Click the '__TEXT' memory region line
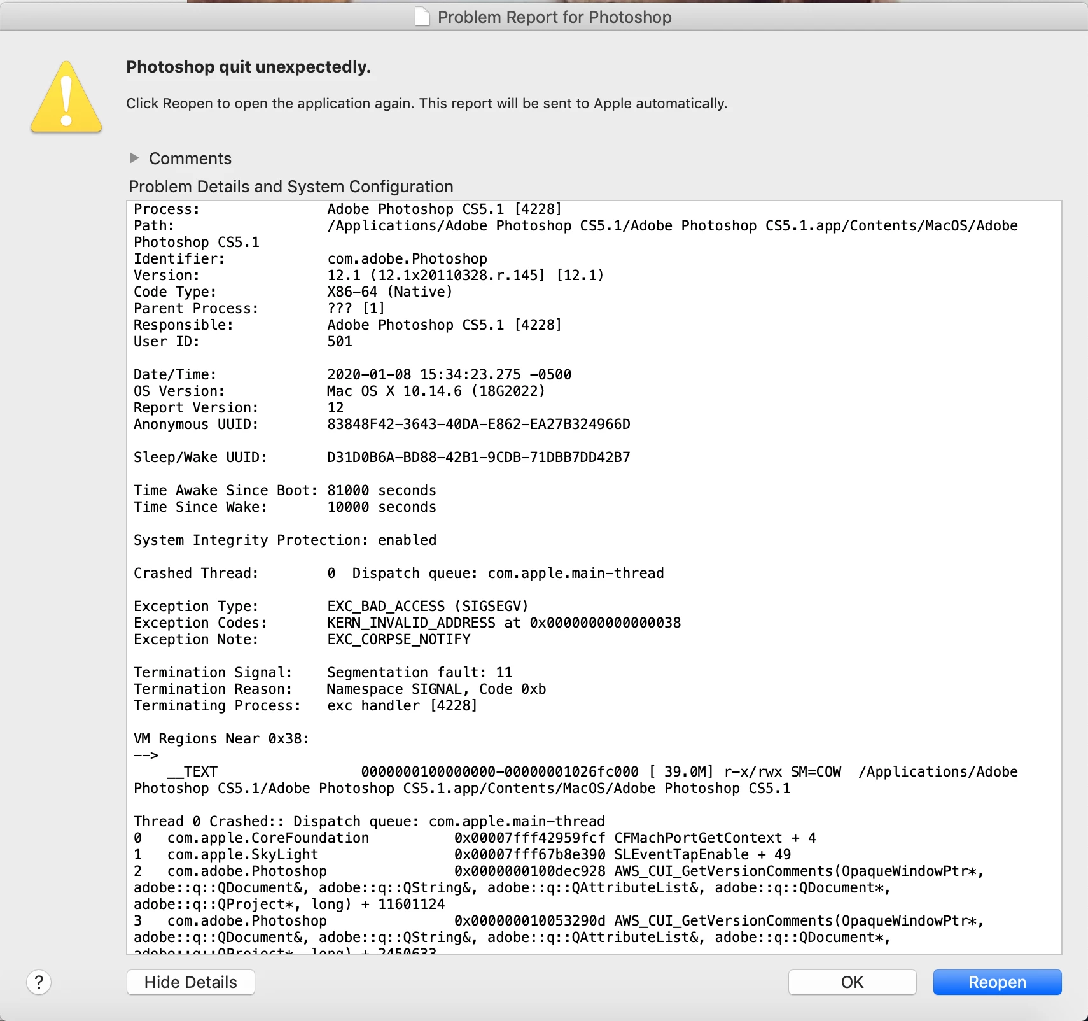The image size is (1088, 1021). 576,780
